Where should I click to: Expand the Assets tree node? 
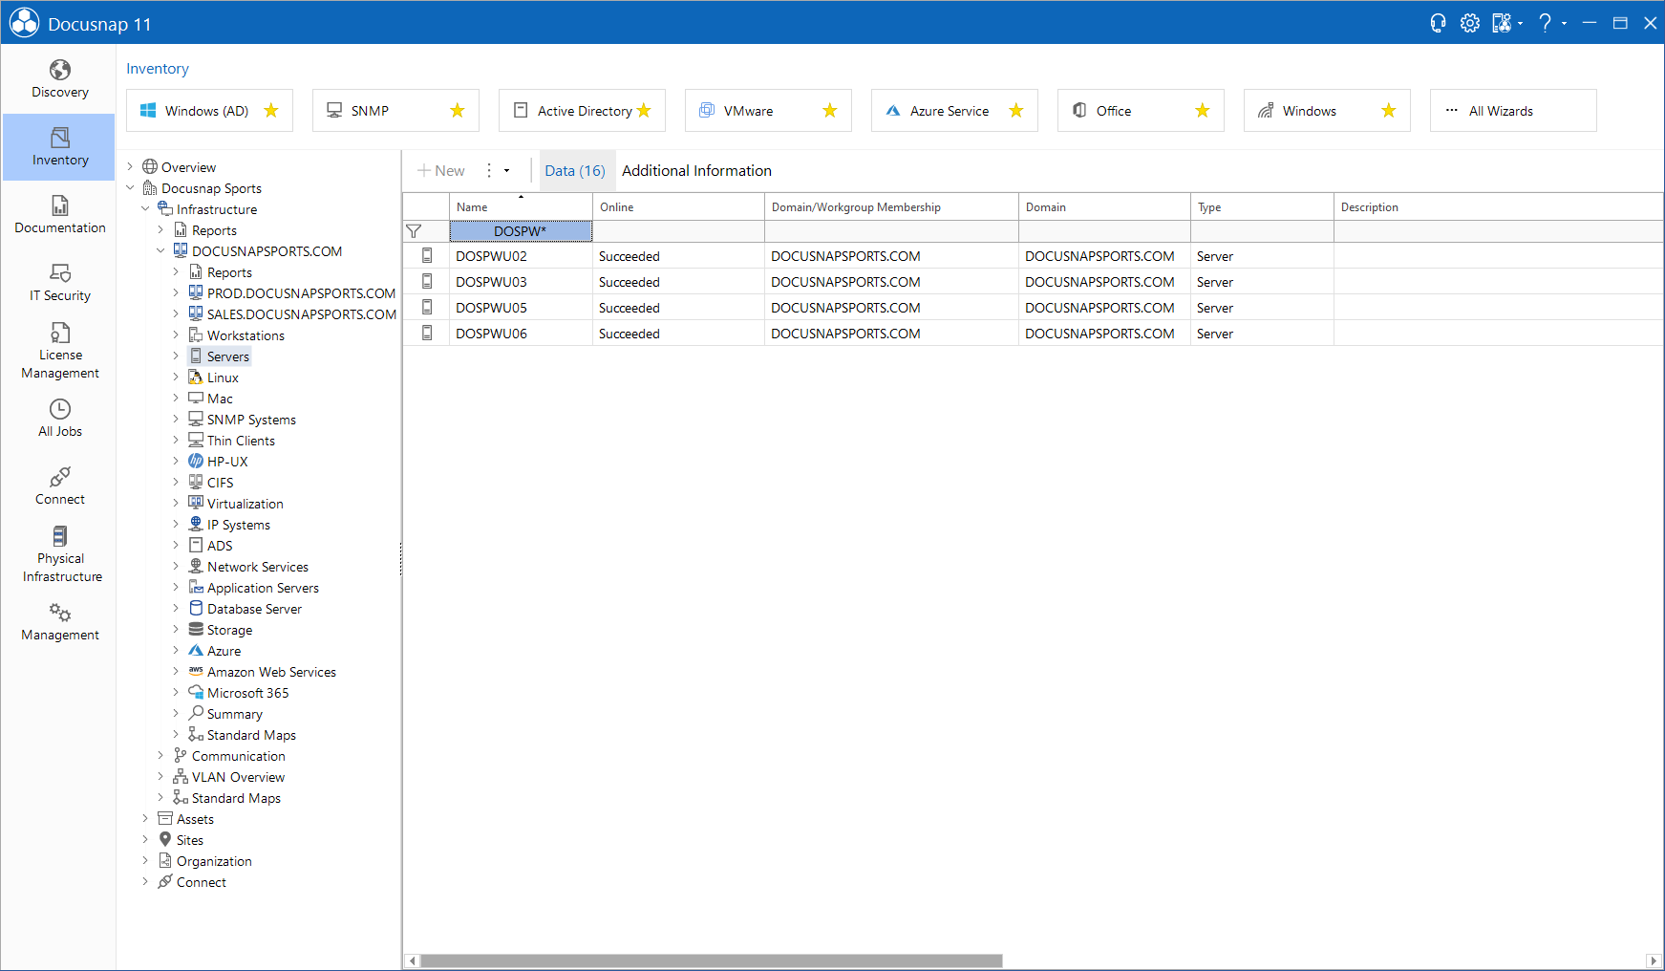(145, 819)
